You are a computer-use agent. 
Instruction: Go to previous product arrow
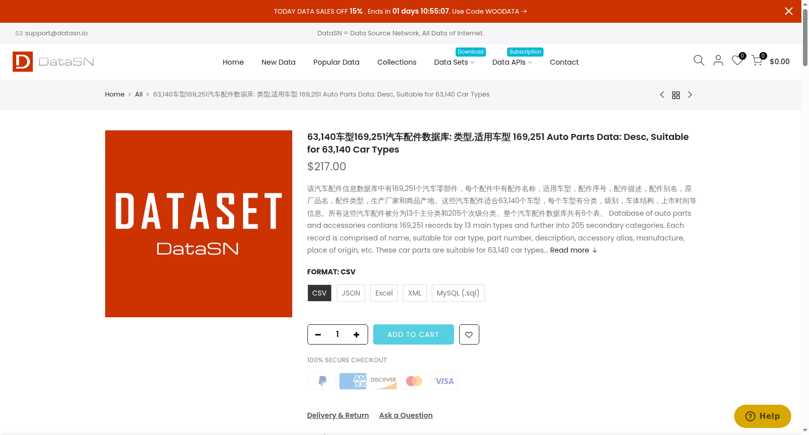click(x=662, y=95)
